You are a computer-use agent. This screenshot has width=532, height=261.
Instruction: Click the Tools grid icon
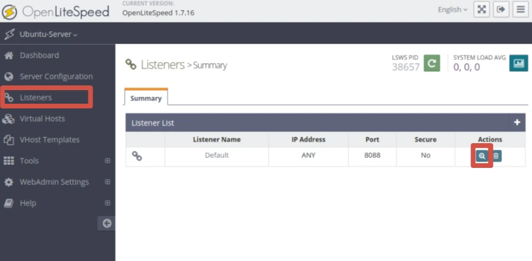(x=8, y=161)
